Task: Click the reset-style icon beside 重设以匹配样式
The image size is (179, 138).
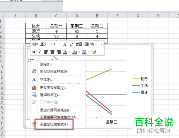Action: coord(34,71)
